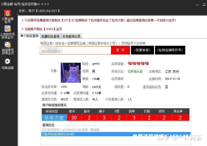Focus the 旺旺 name input field
The width and height of the screenshot is (207, 146).
[x=75, y=50]
